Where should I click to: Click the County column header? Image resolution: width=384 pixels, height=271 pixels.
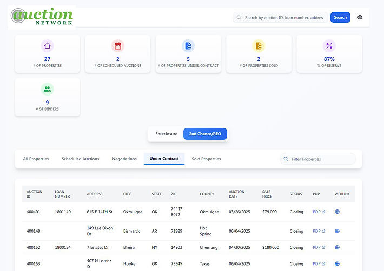[207, 194]
